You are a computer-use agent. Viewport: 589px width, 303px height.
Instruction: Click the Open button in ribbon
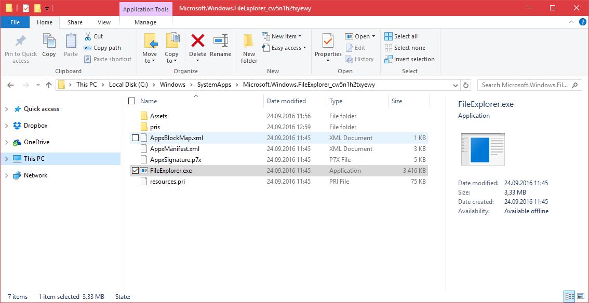point(357,36)
